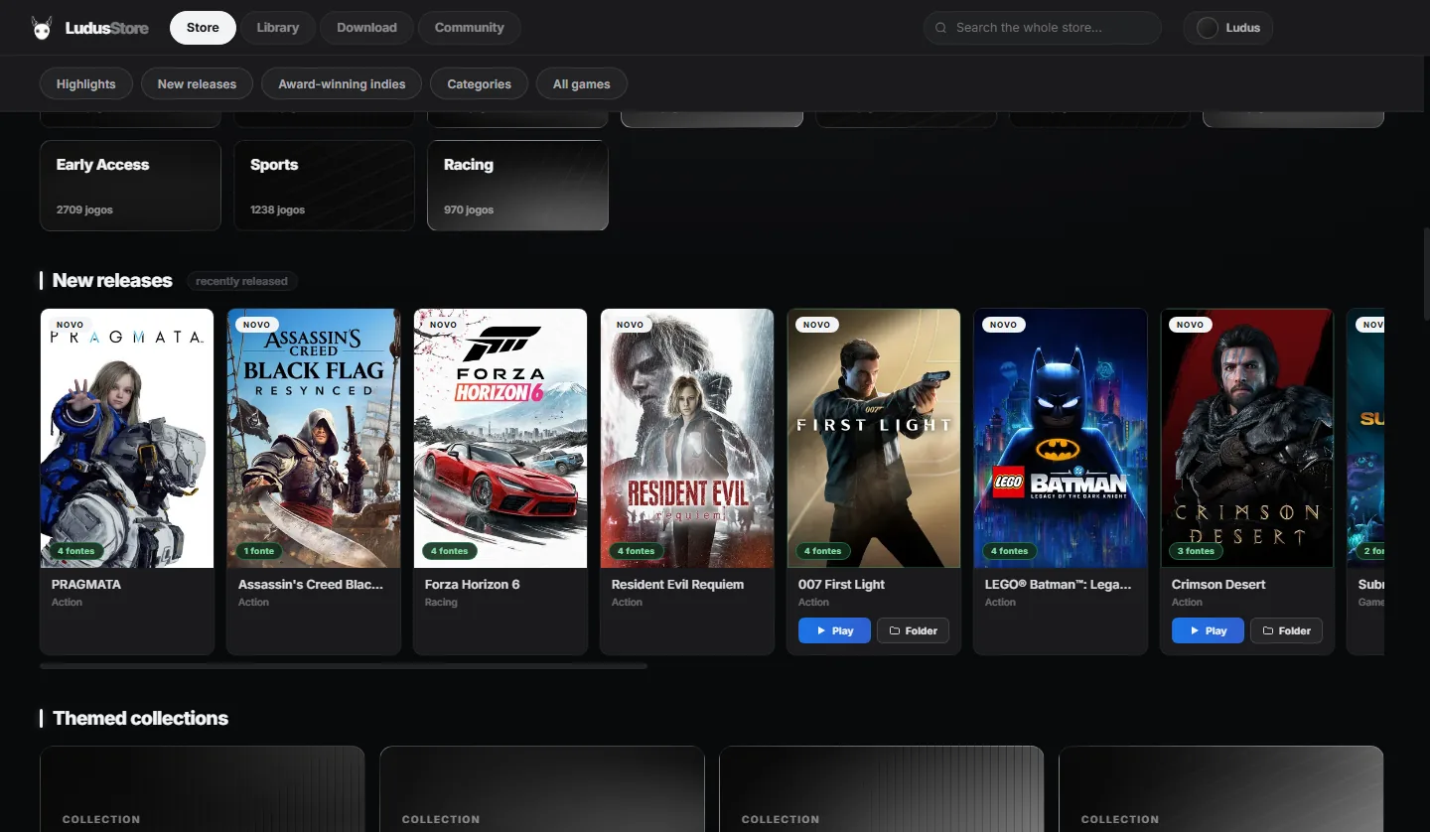1430x832 pixels.
Task: Click the "Resident Evil Requiem" title text
Action: coord(677,584)
